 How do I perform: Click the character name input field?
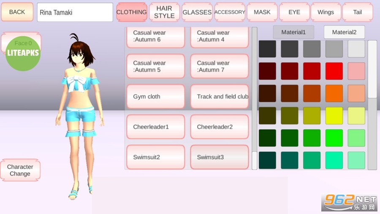coord(75,12)
